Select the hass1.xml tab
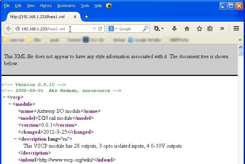This screenshot has width=245, height=164. 38,17
